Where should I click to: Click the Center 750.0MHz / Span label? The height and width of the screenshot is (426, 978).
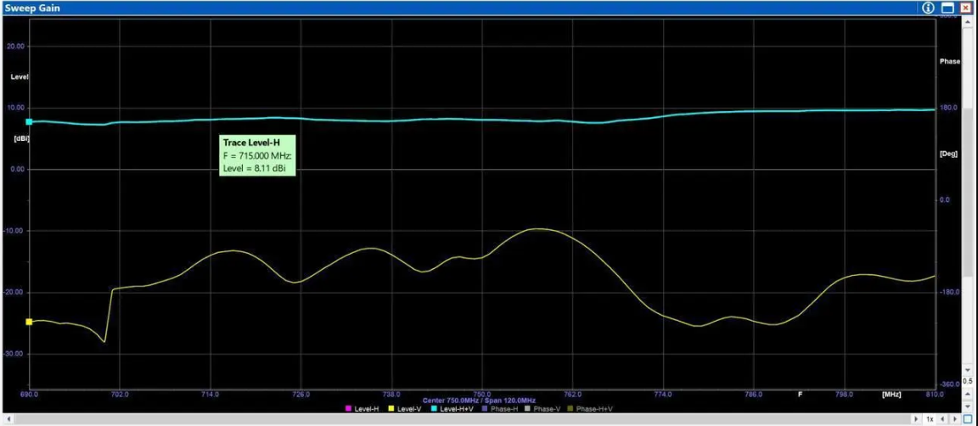tap(479, 401)
